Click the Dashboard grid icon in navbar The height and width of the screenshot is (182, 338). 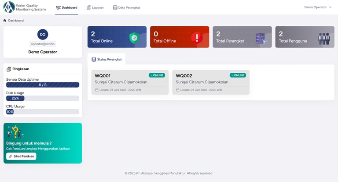coord(59,7)
